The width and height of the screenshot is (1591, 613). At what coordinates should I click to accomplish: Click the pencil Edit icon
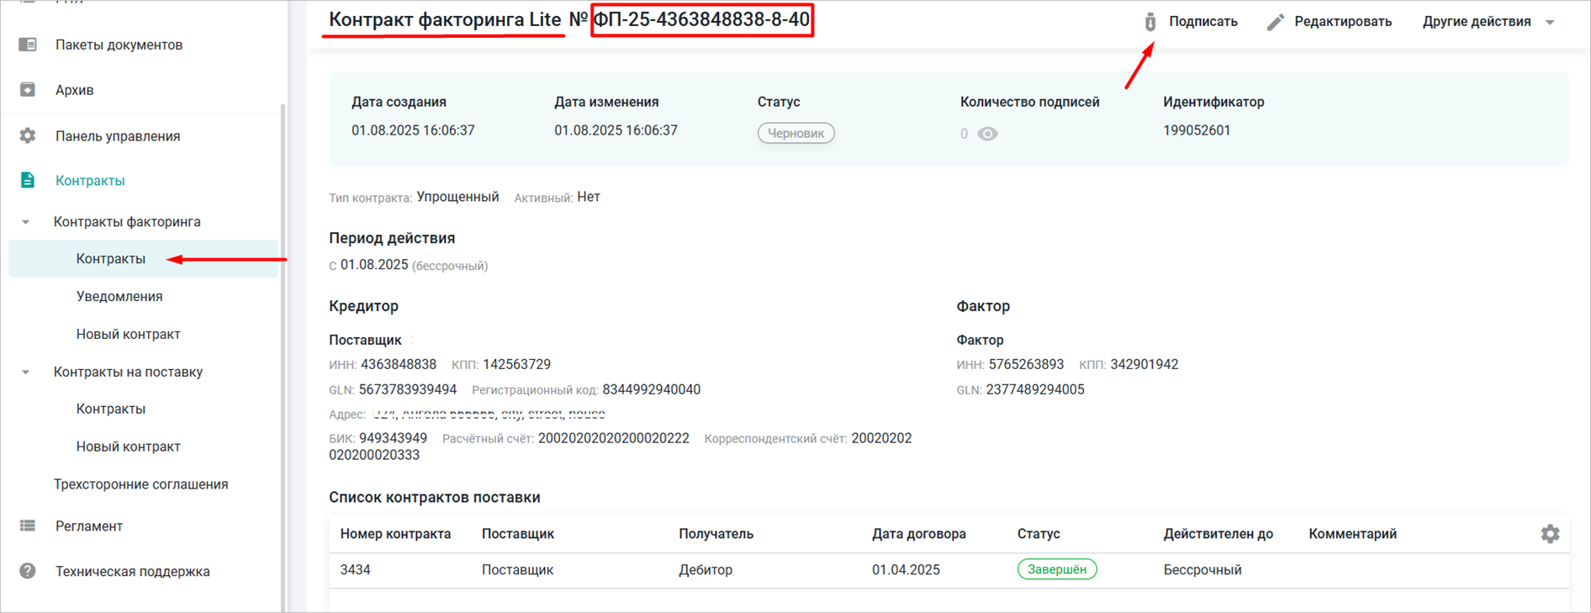[1276, 22]
